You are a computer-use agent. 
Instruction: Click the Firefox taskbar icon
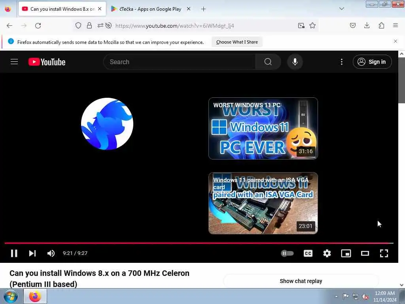pos(35,296)
